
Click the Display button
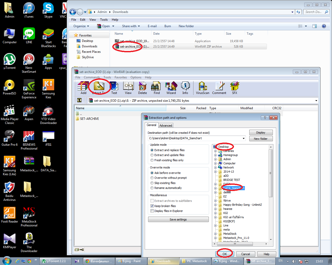261,132
